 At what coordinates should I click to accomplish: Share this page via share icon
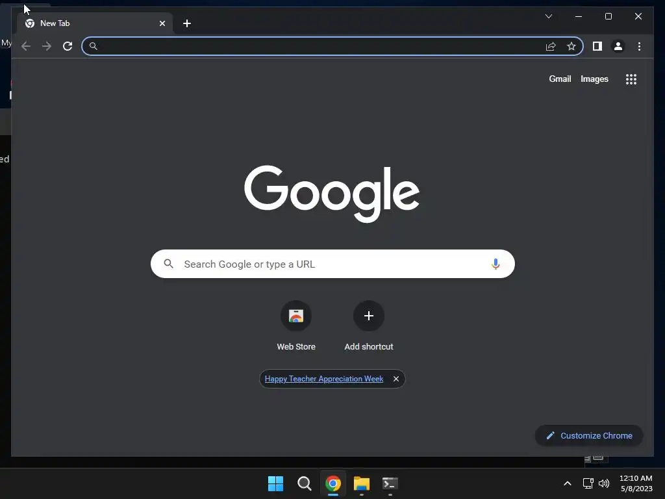point(551,46)
